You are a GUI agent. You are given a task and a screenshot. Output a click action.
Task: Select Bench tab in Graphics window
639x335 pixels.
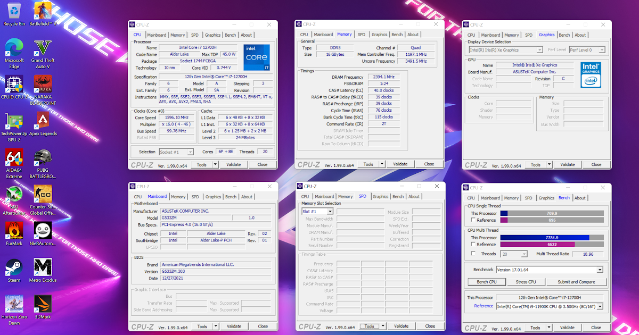click(x=564, y=35)
